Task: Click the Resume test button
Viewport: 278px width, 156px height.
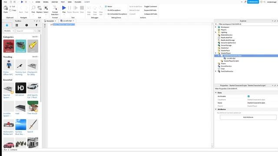Action: pyautogui.click(x=76, y=8)
